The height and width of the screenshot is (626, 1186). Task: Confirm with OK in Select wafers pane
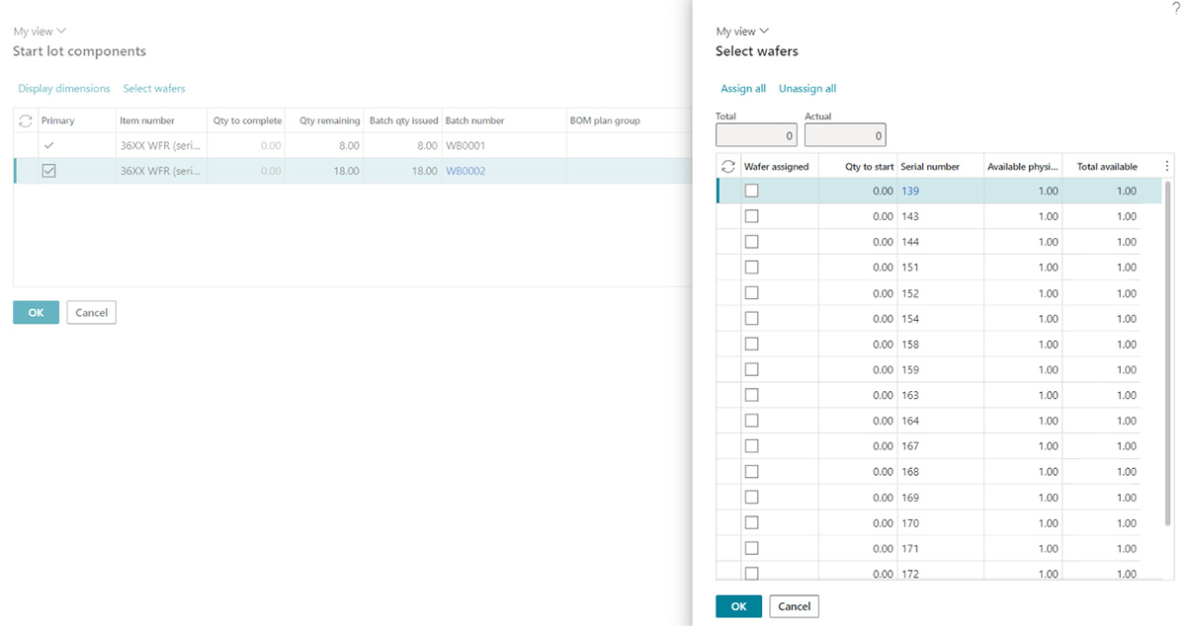coord(738,606)
